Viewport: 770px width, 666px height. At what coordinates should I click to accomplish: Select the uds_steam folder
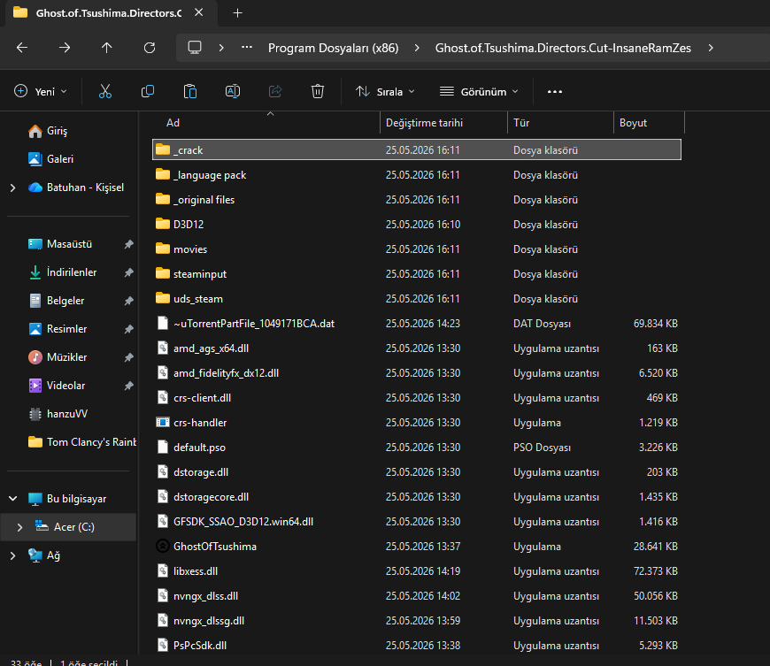(x=417, y=299)
